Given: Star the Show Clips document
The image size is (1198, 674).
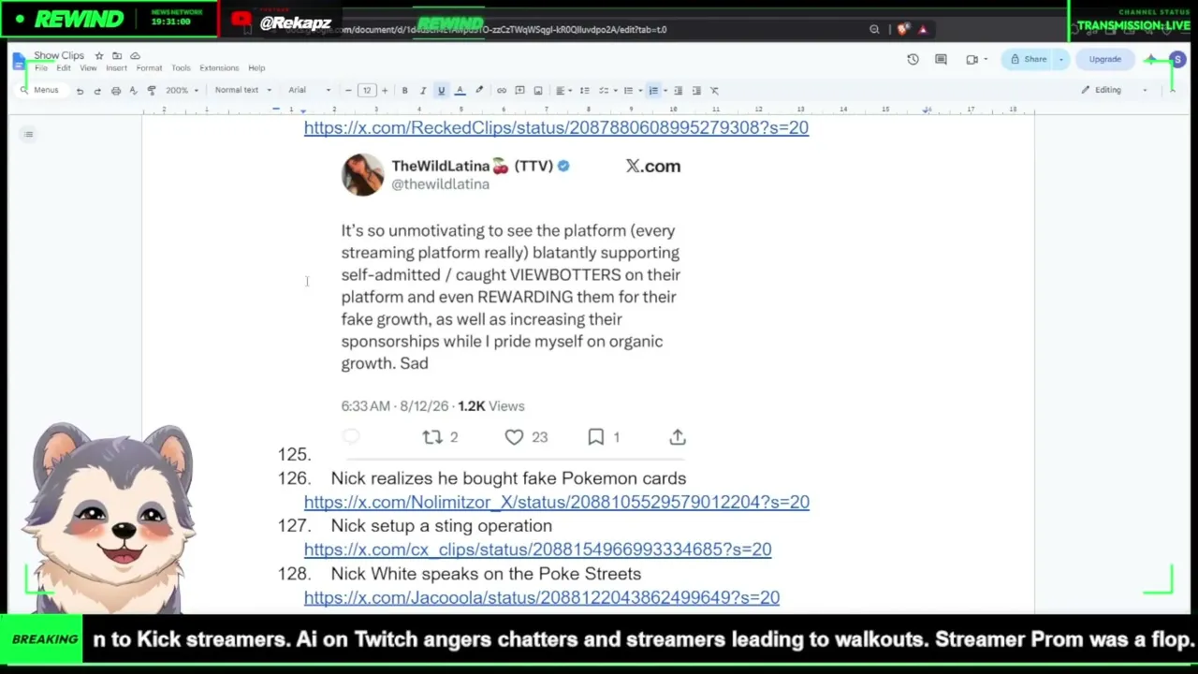Looking at the screenshot, I should [x=99, y=56].
